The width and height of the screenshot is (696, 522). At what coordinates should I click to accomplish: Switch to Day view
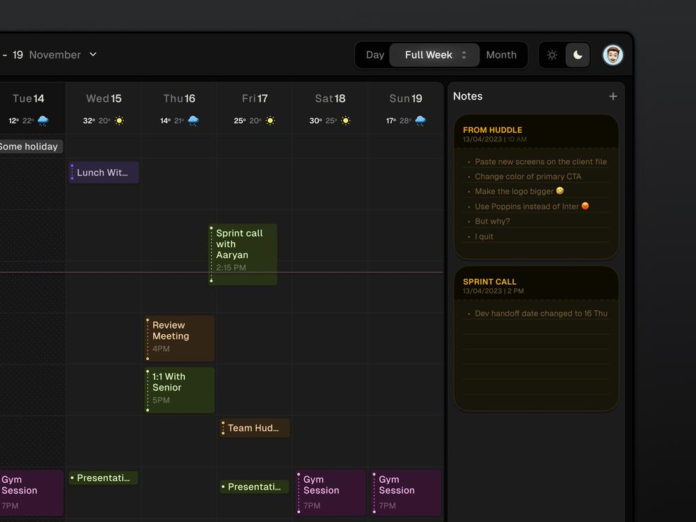375,55
